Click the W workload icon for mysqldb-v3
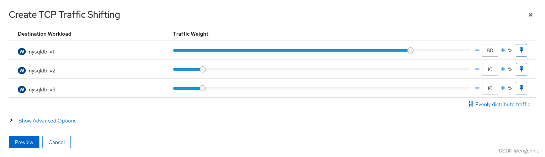 (22, 89)
